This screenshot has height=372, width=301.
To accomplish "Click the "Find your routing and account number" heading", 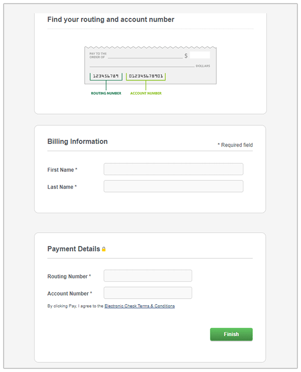I will point(111,20).
